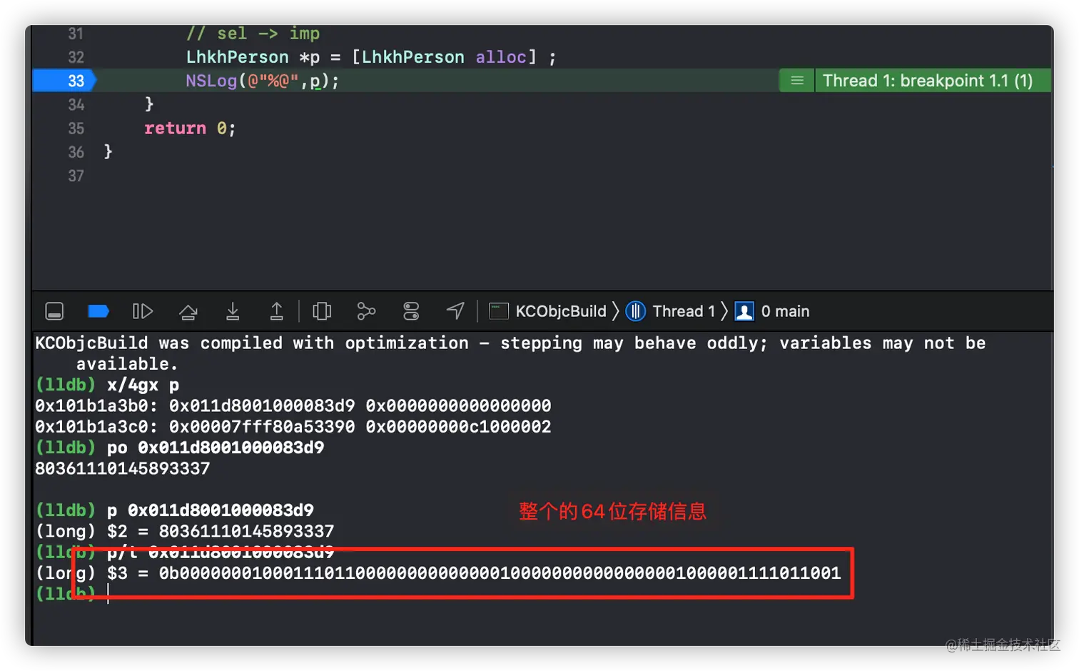Click 'LhkhPerson *p' declaration text
The width and height of the screenshot is (1079, 671).
[253, 57]
